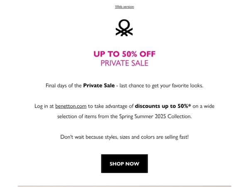Click the 'to take advantage of' phrase
249x187 pixels.
(x=110, y=106)
